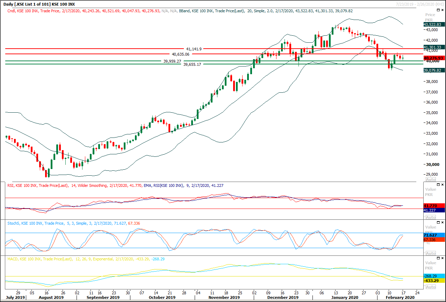Click February 2020 on the date axis
The image size is (446, 302).
pos(399,297)
